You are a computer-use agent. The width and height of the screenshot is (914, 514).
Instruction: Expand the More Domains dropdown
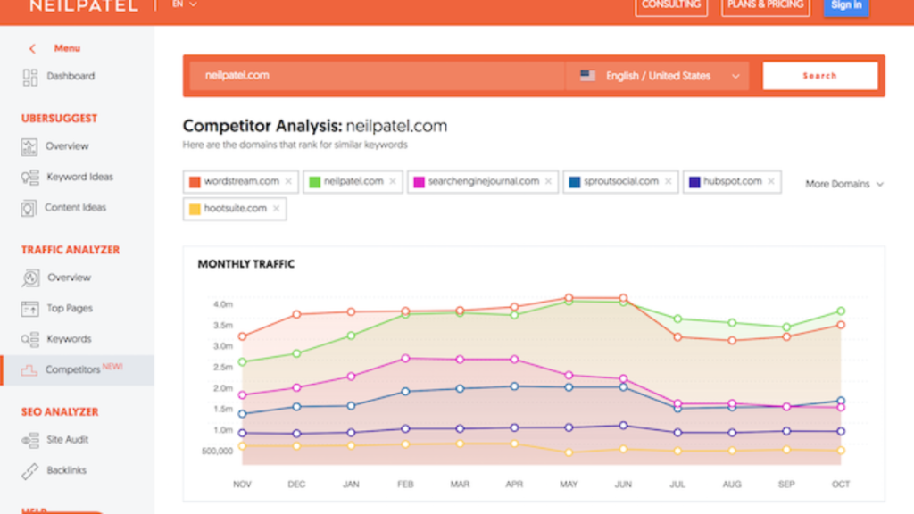coord(844,184)
